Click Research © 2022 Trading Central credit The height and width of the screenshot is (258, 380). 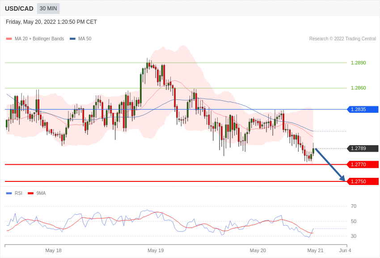pyautogui.click(x=342, y=39)
